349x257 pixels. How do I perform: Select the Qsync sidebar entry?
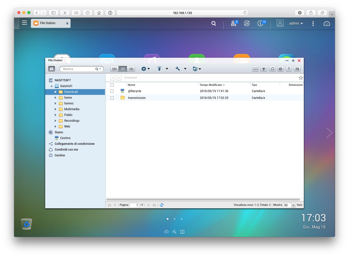(59, 132)
